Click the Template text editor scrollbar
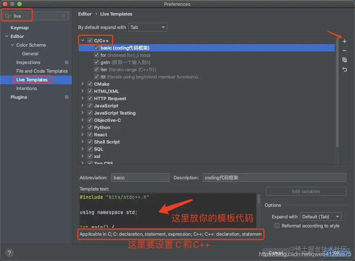 pos(259,200)
